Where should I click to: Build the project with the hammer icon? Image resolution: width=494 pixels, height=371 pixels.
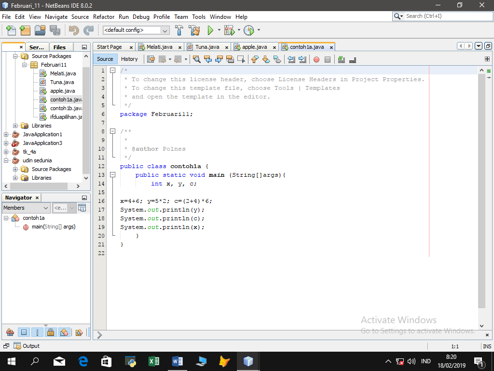coord(180,30)
